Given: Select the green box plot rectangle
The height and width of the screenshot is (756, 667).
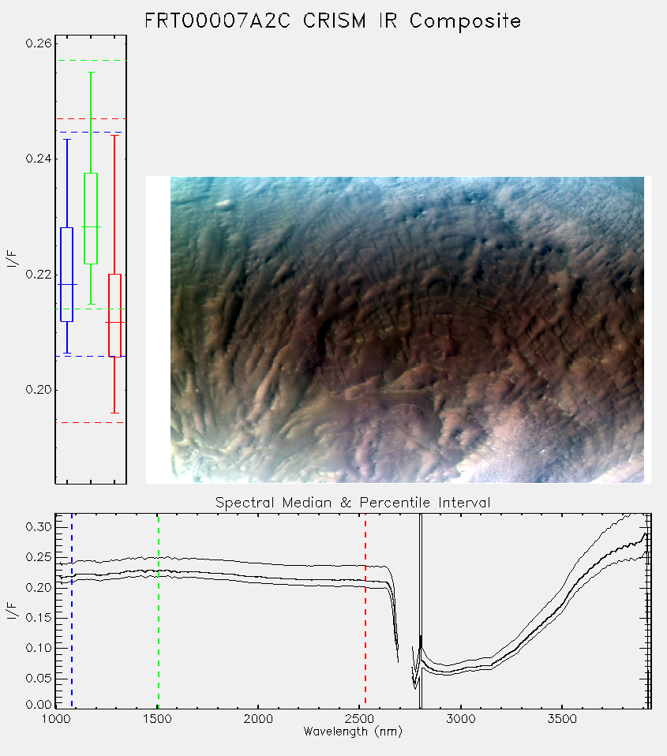Looking at the screenshot, I should (x=91, y=219).
